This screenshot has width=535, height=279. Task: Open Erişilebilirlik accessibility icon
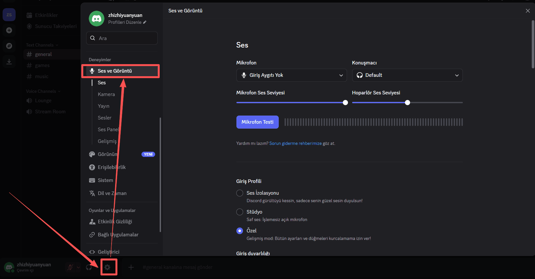tap(92, 167)
